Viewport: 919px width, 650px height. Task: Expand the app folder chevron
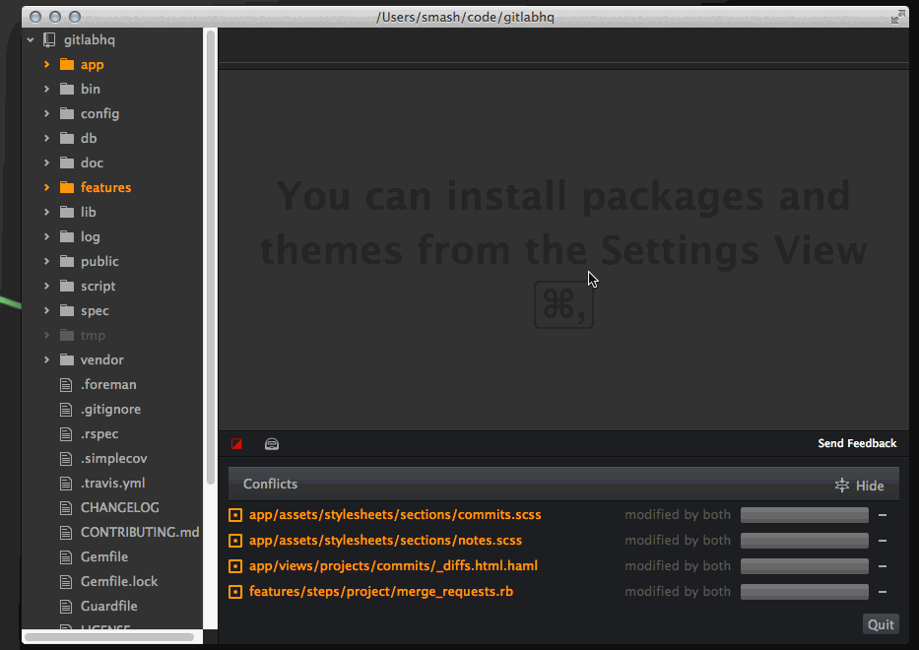tap(46, 65)
